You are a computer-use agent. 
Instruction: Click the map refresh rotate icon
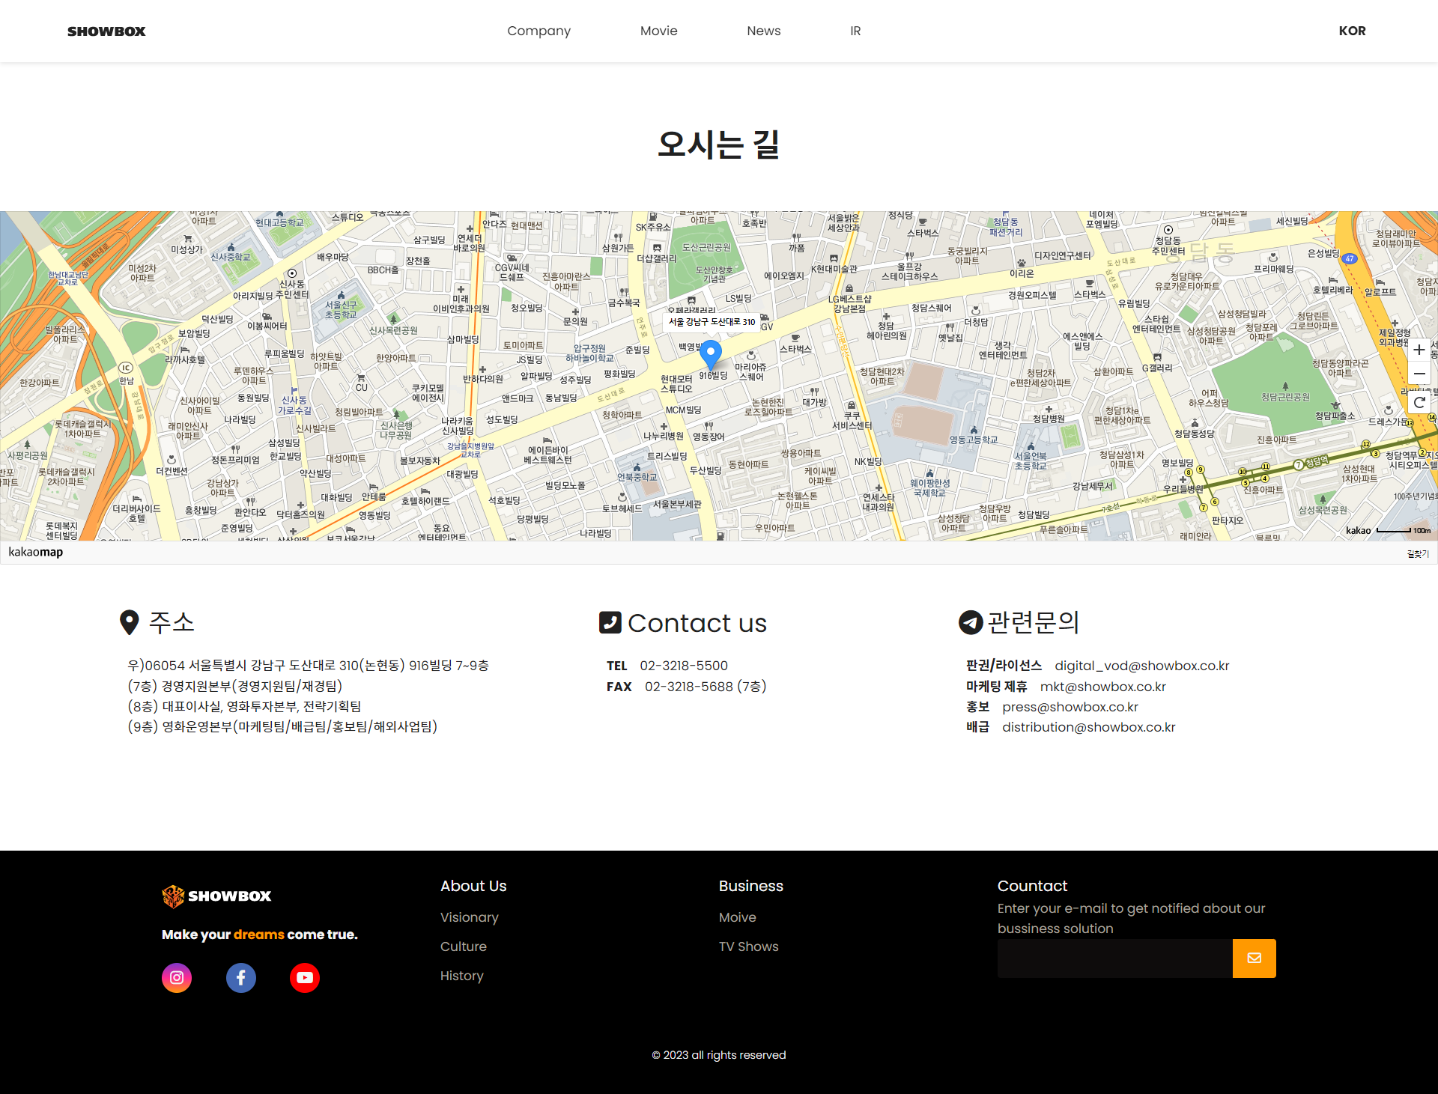(1419, 403)
